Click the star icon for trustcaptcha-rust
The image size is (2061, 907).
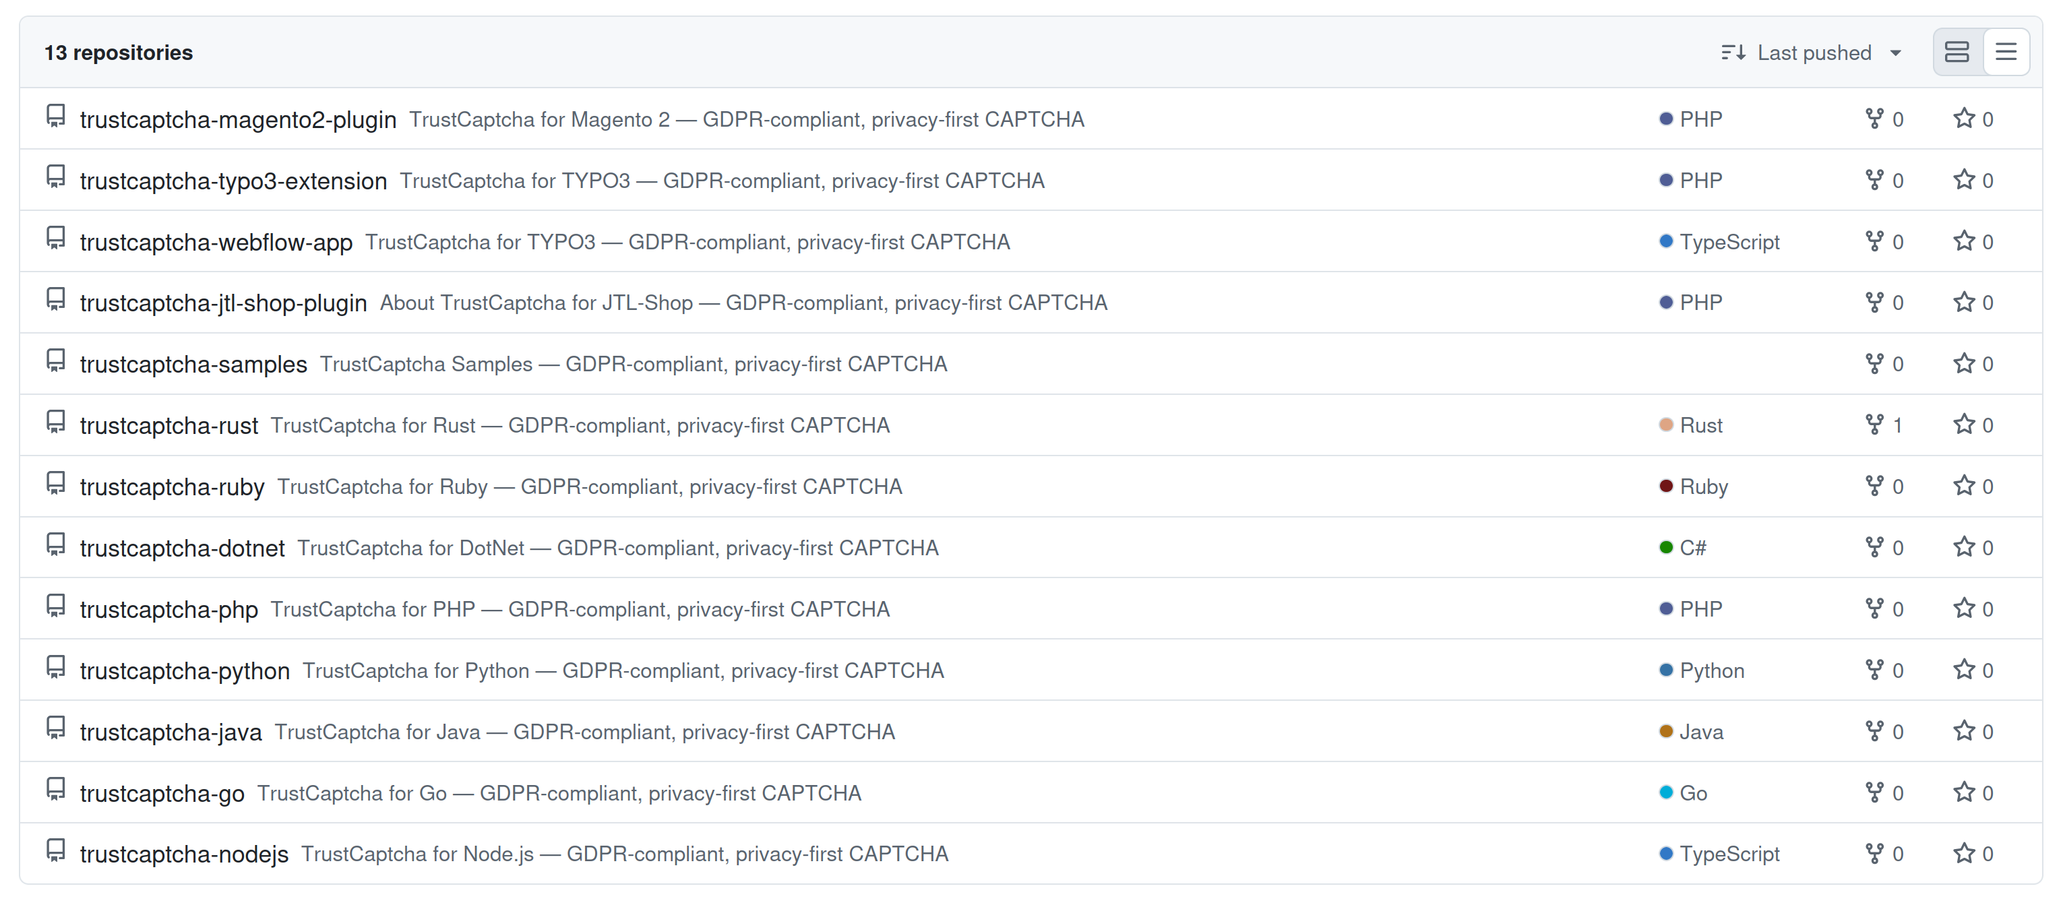pyautogui.click(x=1964, y=425)
